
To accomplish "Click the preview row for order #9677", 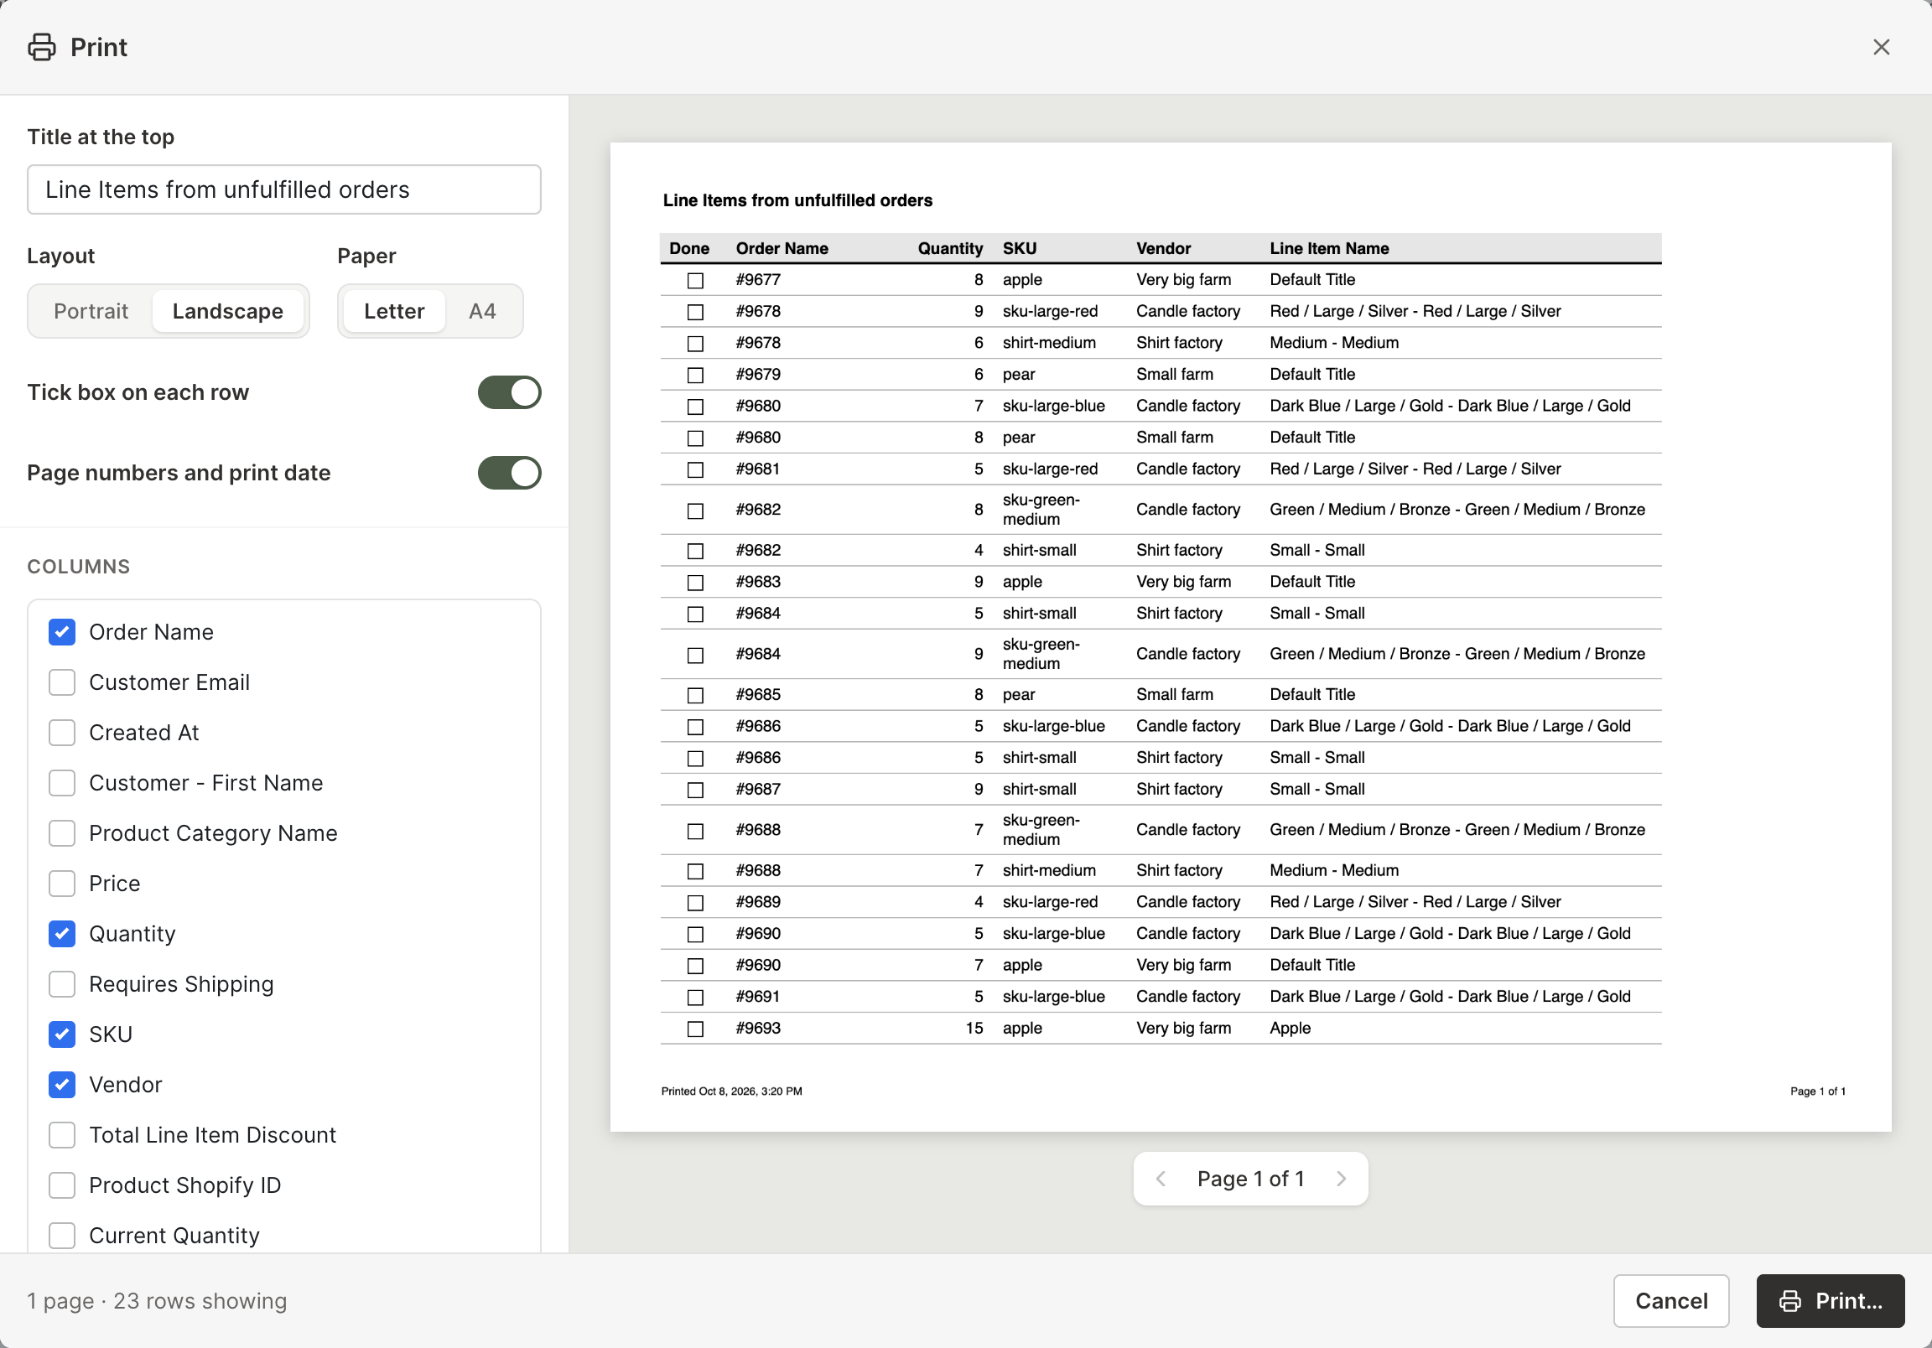I will pyautogui.click(x=1160, y=279).
